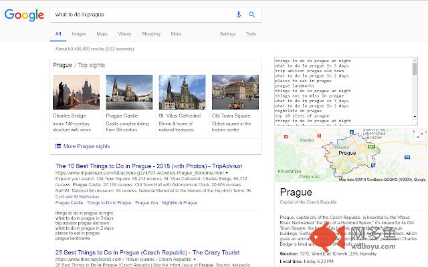Click 'what to do in prague in 3 days' below TripAdvisor

click(x=84, y=218)
